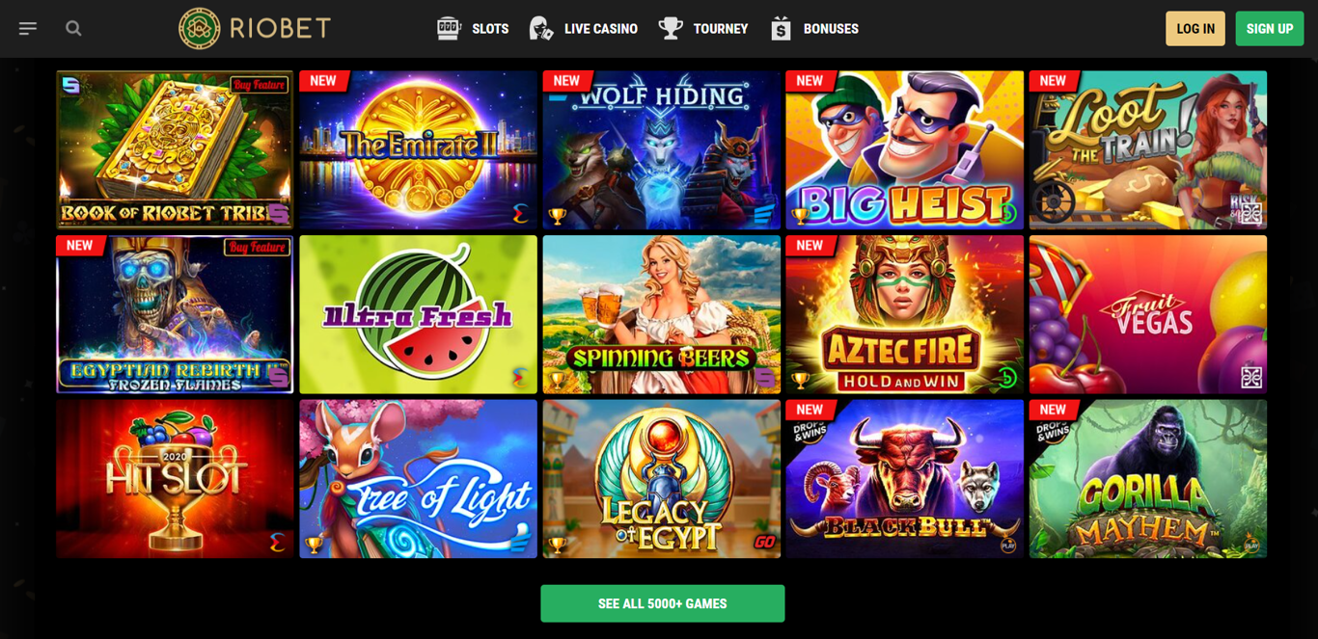Image resolution: width=1318 pixels, height=639 pixels.
Task: Launch the Big Heist game thumbnail
Action: click(x=905, y=149)
